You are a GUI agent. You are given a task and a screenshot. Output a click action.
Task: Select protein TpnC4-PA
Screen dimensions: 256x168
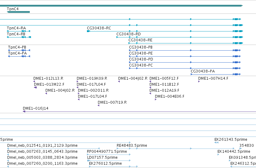(17, 53)
